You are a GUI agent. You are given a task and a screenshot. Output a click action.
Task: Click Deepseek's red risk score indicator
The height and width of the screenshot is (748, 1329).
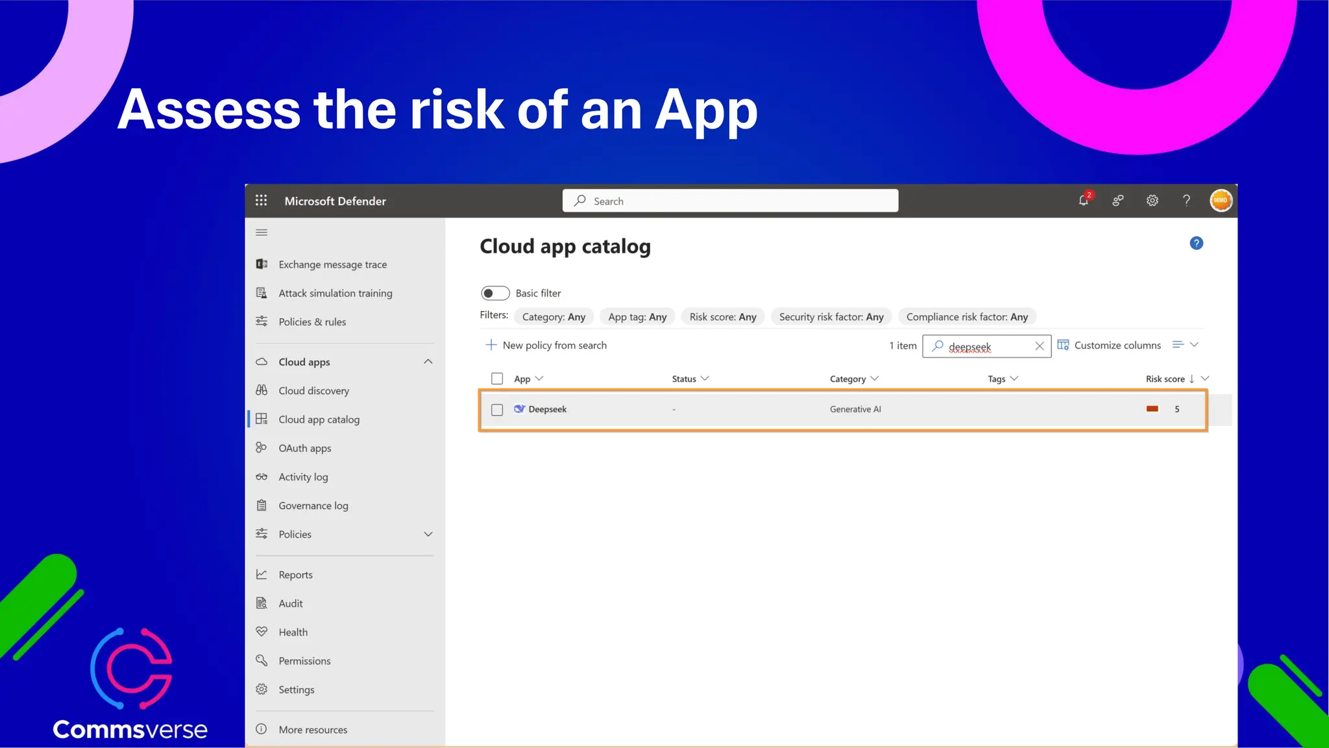1152,409
